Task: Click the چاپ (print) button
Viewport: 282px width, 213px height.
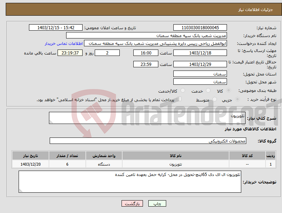Action: (x=157, y=203)
